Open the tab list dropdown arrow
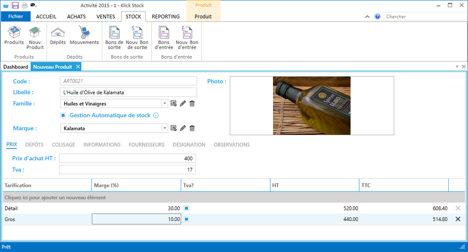The height and width of the screenshot is (252, 468). click(457, 66)
